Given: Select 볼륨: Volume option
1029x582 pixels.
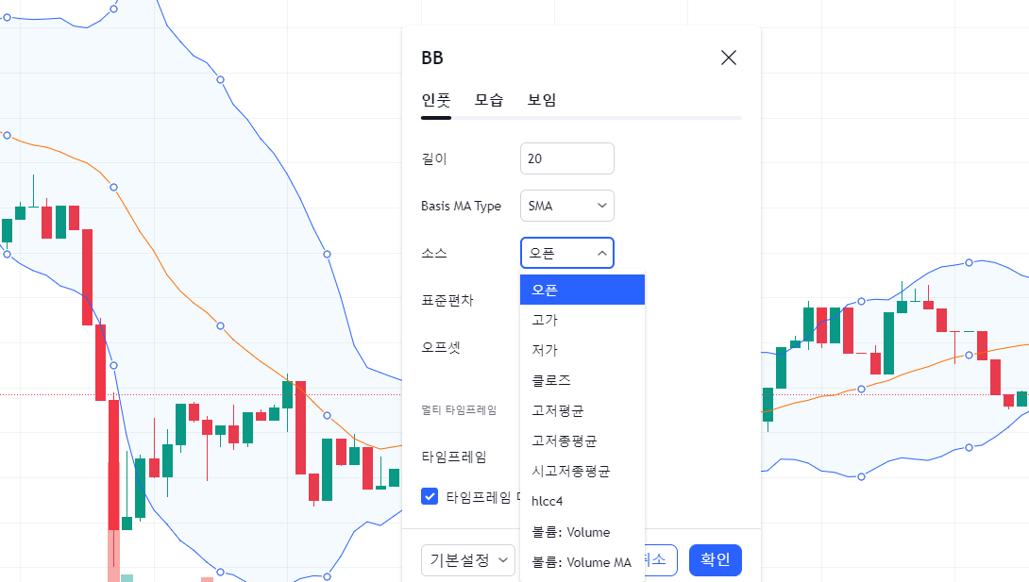Looking at the screenshot, I should click(582, 532).
